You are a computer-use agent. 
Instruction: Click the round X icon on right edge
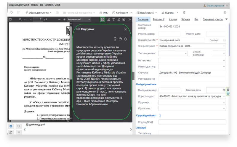click(x=228, y=90)
